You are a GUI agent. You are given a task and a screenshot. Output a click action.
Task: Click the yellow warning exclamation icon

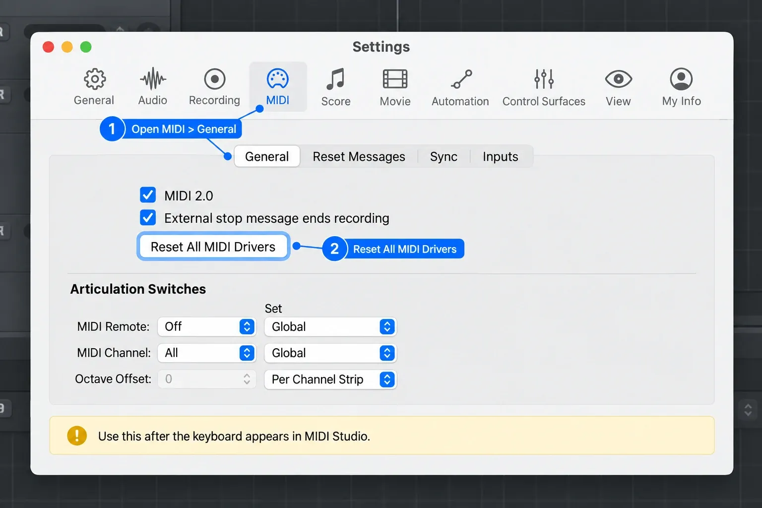(x=77, y=436)
